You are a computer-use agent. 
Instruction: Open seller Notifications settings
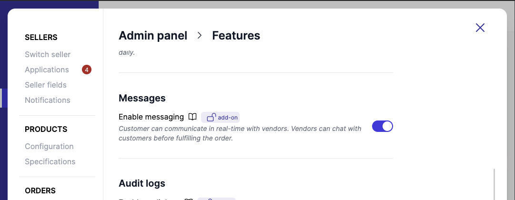(x=48, y=100)
